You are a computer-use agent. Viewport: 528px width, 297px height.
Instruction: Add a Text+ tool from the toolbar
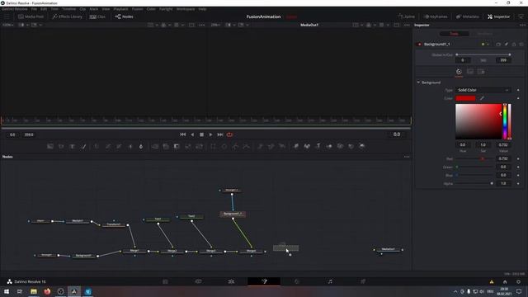pos(72,146)
